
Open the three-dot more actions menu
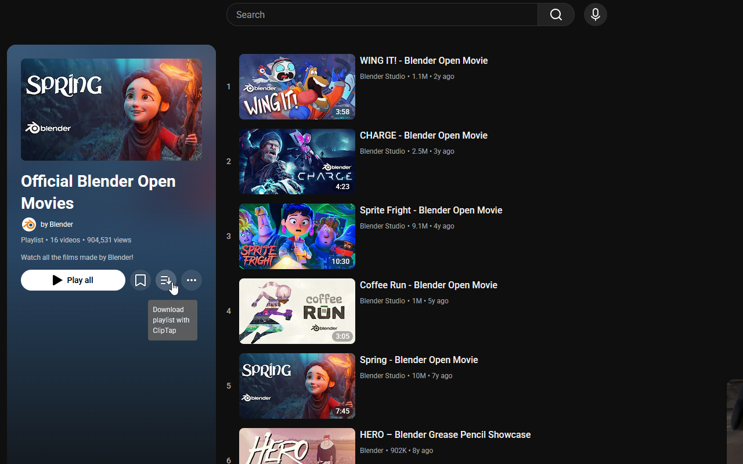(192, 280)
